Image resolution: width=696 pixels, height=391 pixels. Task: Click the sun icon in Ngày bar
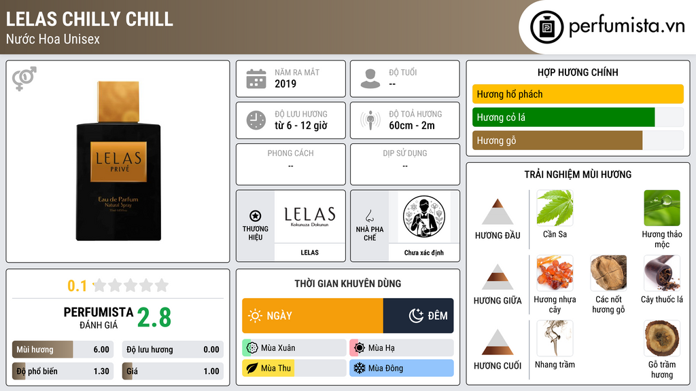(256, 316)
